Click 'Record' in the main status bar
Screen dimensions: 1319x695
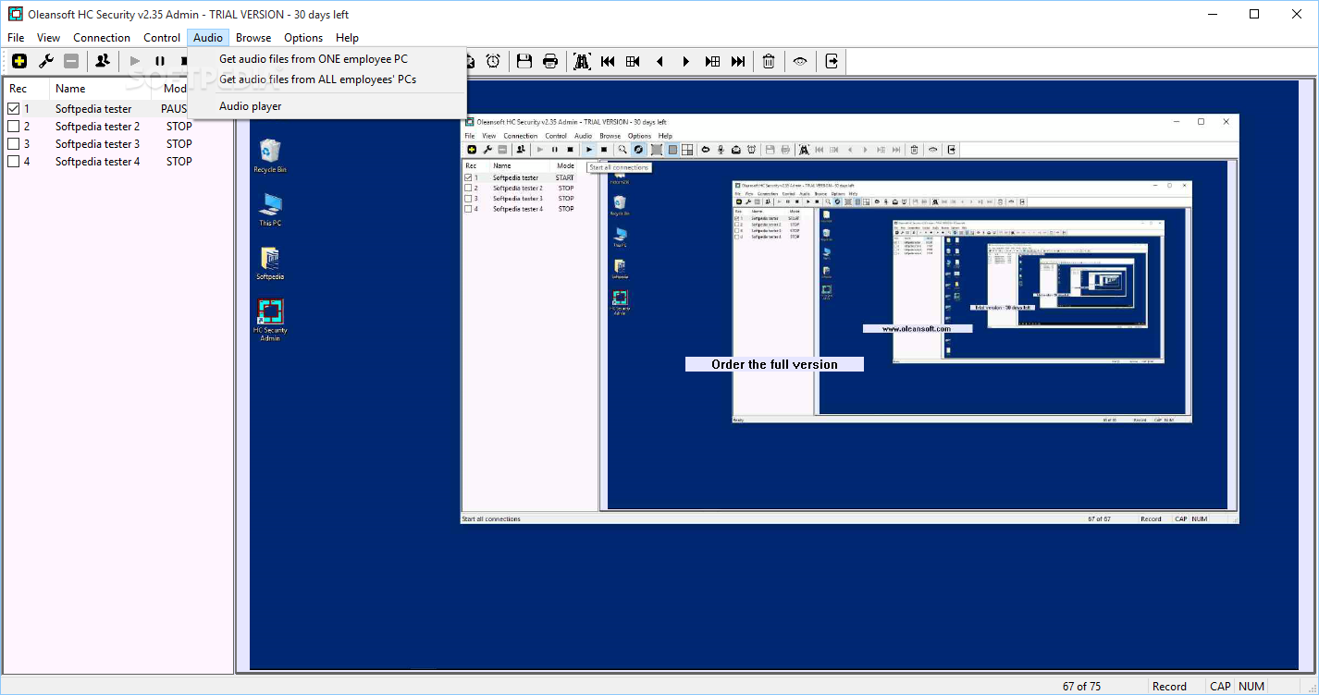pyautogui.click(x=1169, y=686)
